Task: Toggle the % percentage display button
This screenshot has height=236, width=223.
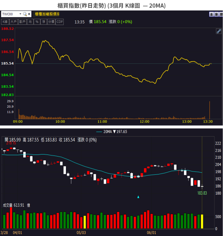Action: pyautogui.click(x=37, y=22)
